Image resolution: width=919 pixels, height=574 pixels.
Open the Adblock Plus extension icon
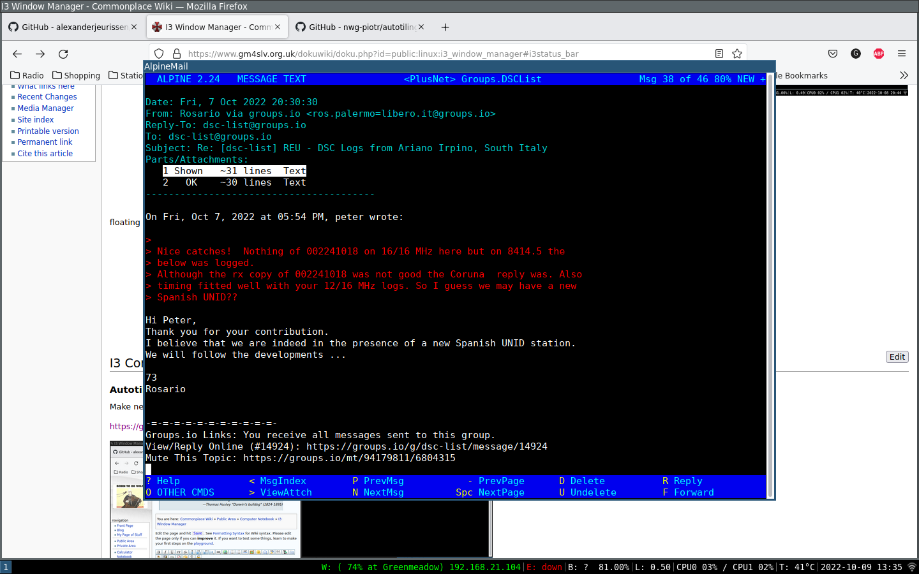(x=878, y=54)
